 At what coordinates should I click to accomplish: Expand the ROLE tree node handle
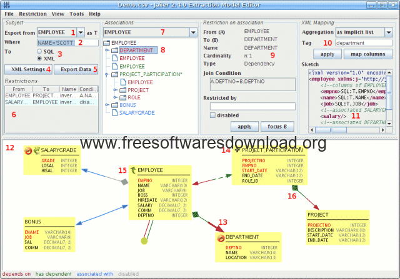[115, 97]
